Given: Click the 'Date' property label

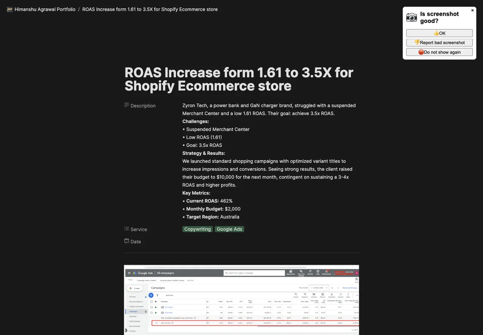Looking at the screenshot, I should point(136,242).
